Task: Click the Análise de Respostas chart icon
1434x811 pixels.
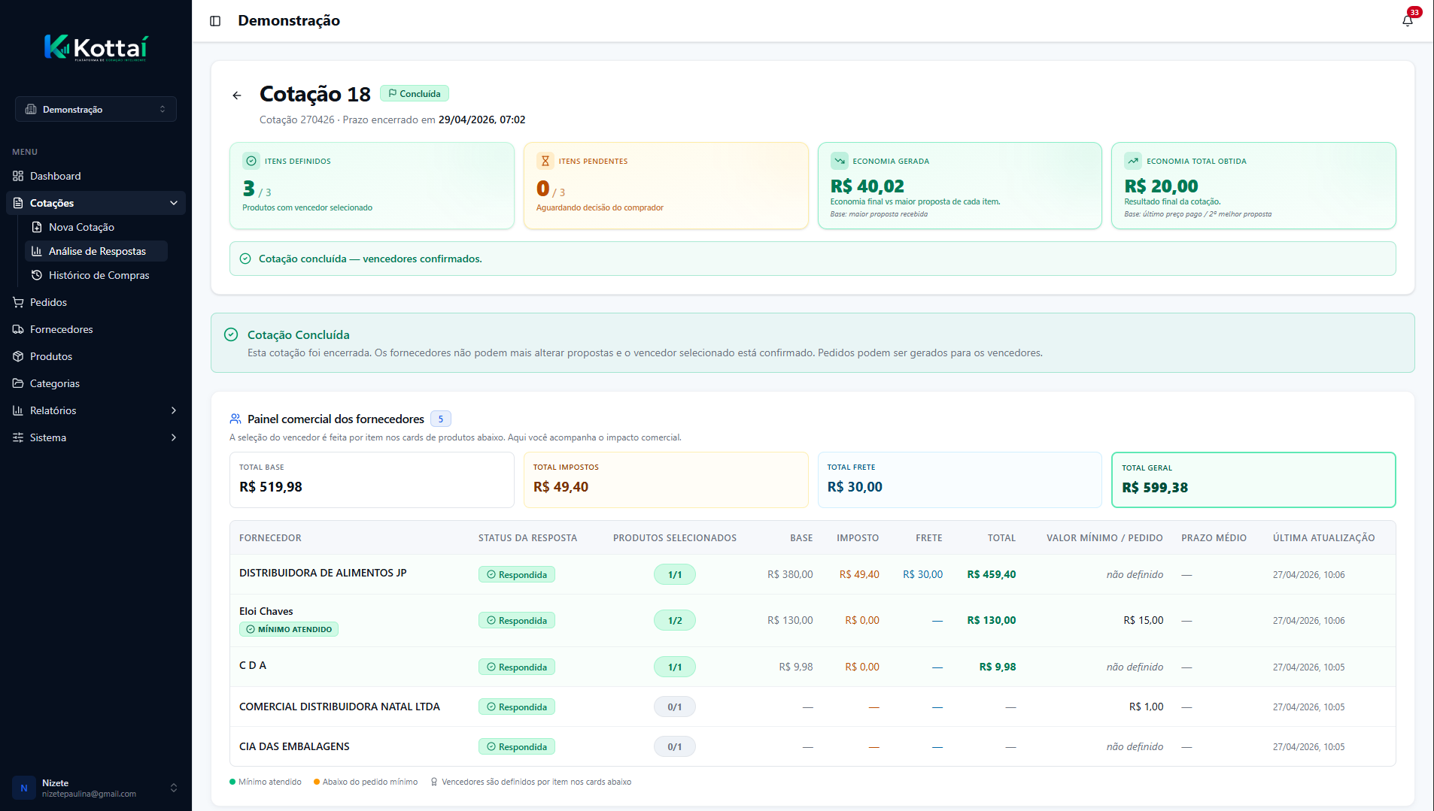Action: click(x=37, y=251)
